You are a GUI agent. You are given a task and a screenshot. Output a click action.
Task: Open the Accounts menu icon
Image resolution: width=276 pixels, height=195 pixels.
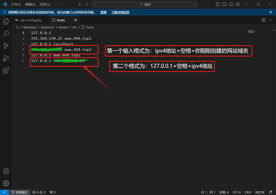click(6, 171)
